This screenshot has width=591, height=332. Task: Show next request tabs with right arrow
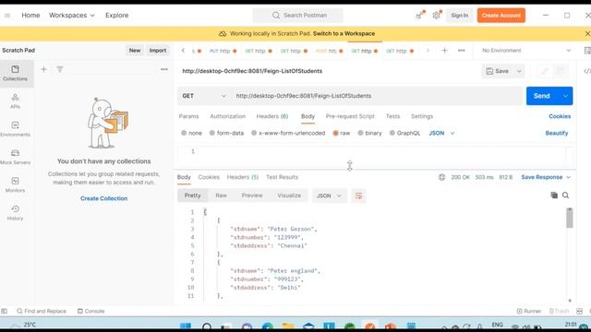click(428, 51)
